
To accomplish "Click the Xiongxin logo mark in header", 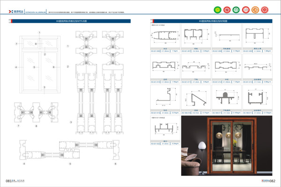I will coord(11,12).
